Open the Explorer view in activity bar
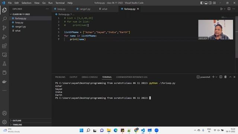The height and width of the screenshot is (134, 238). (4, 10)
